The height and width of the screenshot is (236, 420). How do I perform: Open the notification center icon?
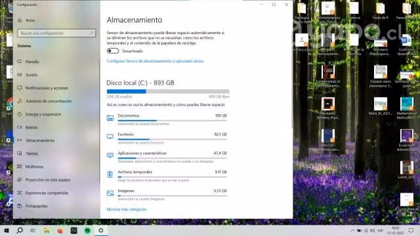coord(411,231)
